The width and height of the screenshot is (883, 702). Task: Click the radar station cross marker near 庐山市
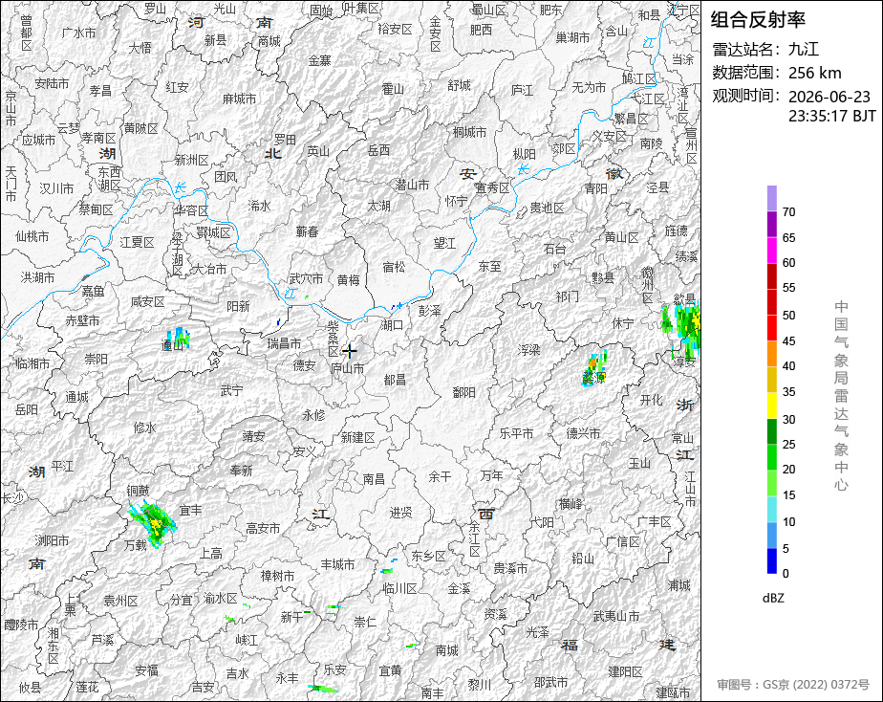tap(350, 351)
